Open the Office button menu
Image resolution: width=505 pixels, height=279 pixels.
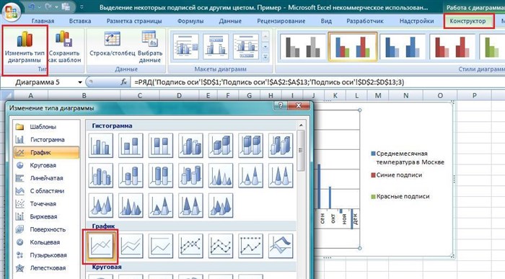coord(11,12)
